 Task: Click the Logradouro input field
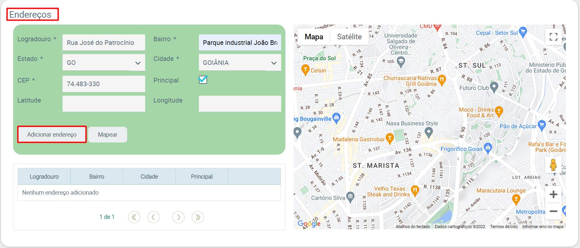coord(104,43)
